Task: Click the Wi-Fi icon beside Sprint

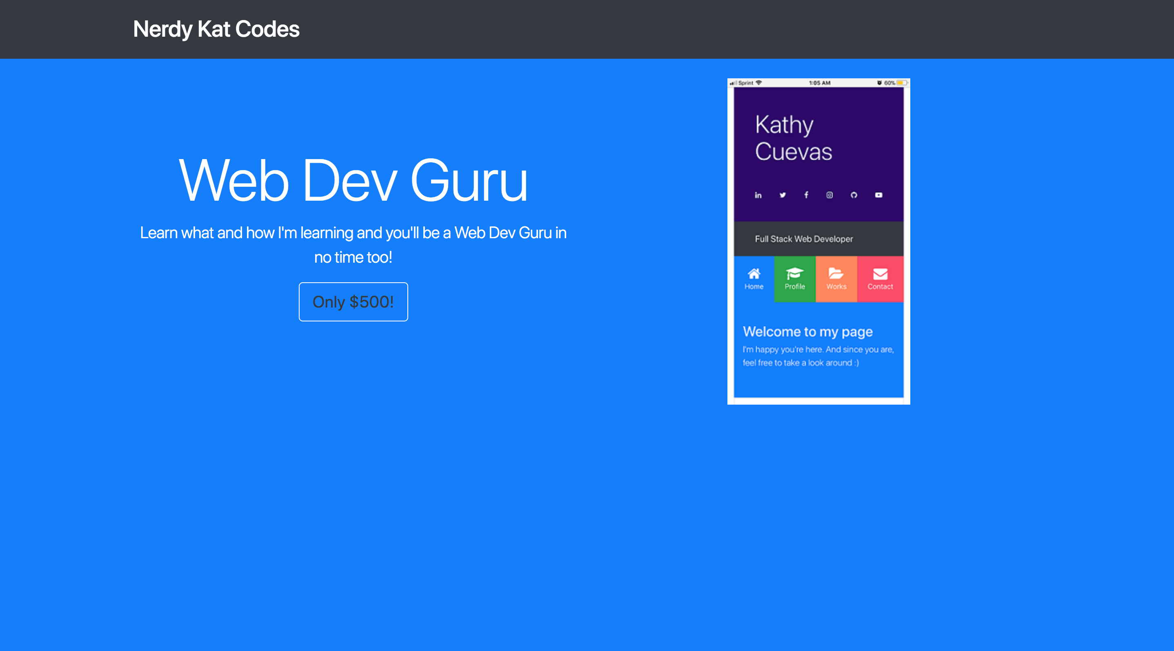Action: click(759, 83)
